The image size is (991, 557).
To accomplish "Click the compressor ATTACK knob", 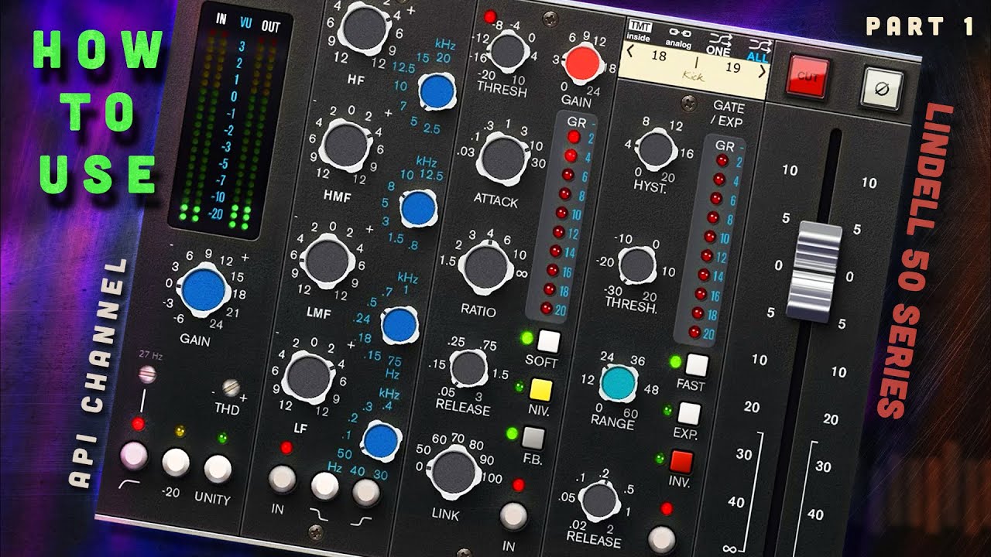I will click(502, 158).
